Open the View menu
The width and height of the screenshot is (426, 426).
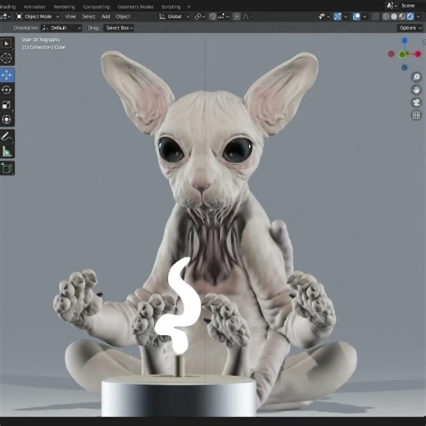pyautogui.click(x=70, y=16)
